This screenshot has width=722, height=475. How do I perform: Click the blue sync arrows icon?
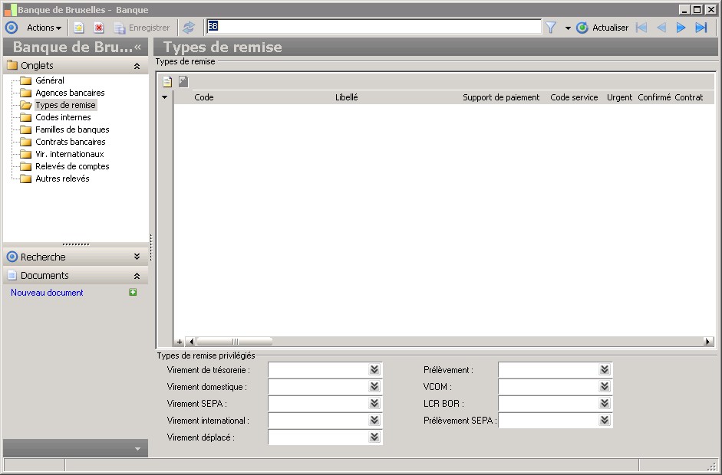pyautogui.click(x=189, y=28)
